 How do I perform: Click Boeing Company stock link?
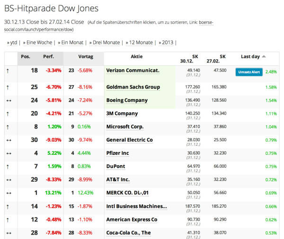point(127,100)
